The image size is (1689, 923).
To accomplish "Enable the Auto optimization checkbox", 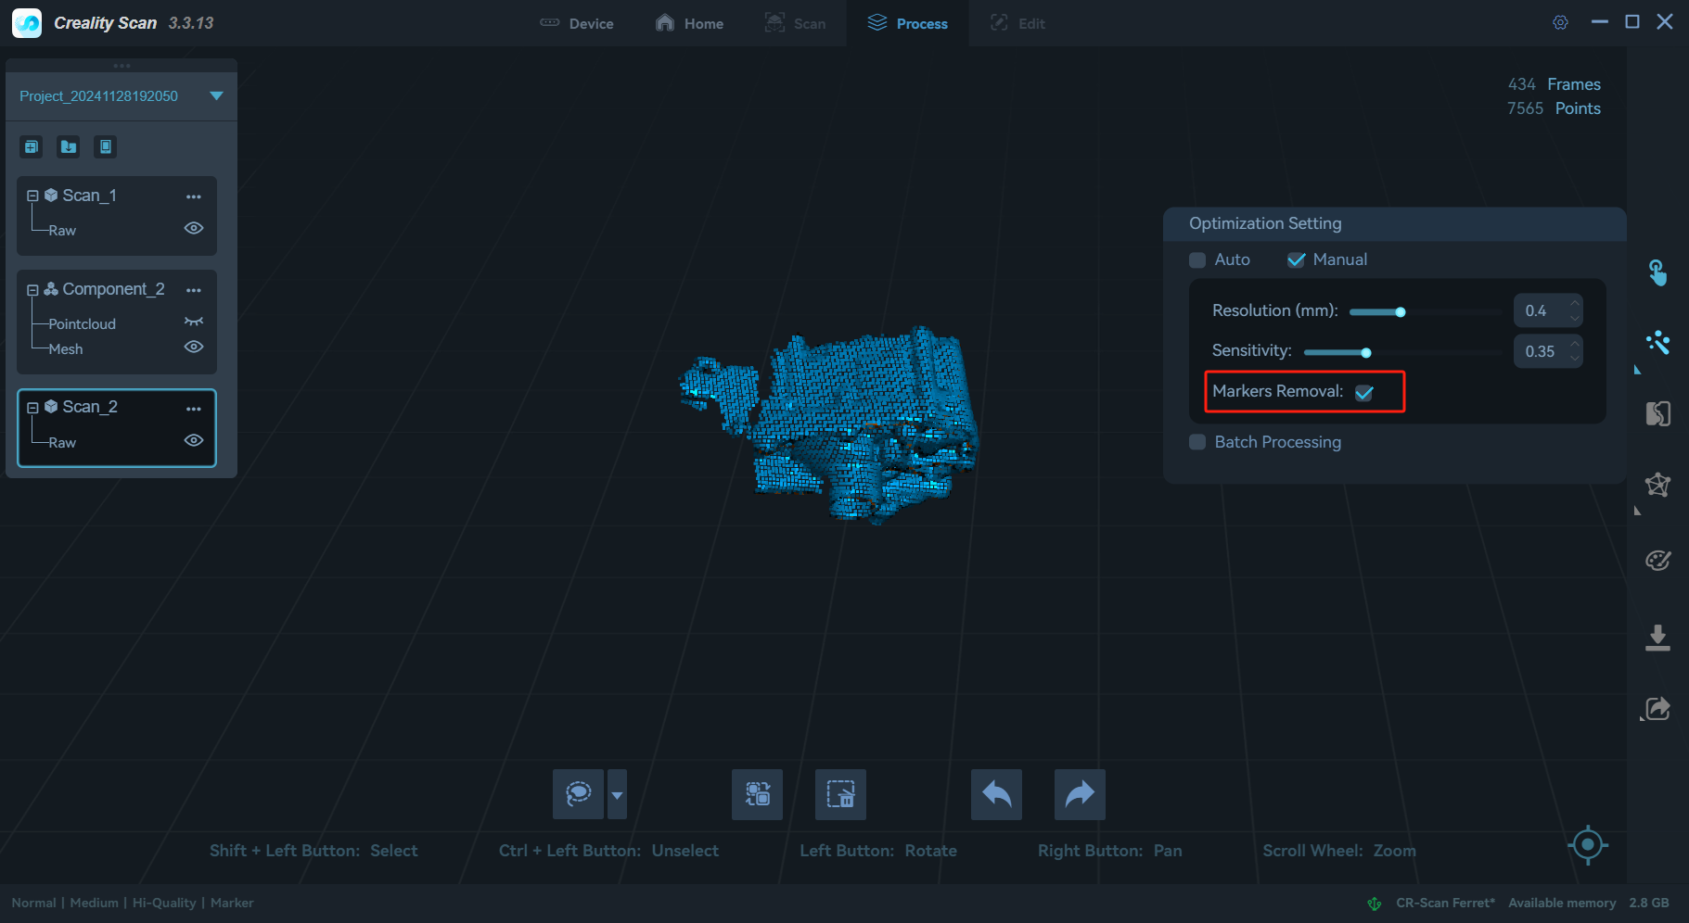I will point(1197,260).
